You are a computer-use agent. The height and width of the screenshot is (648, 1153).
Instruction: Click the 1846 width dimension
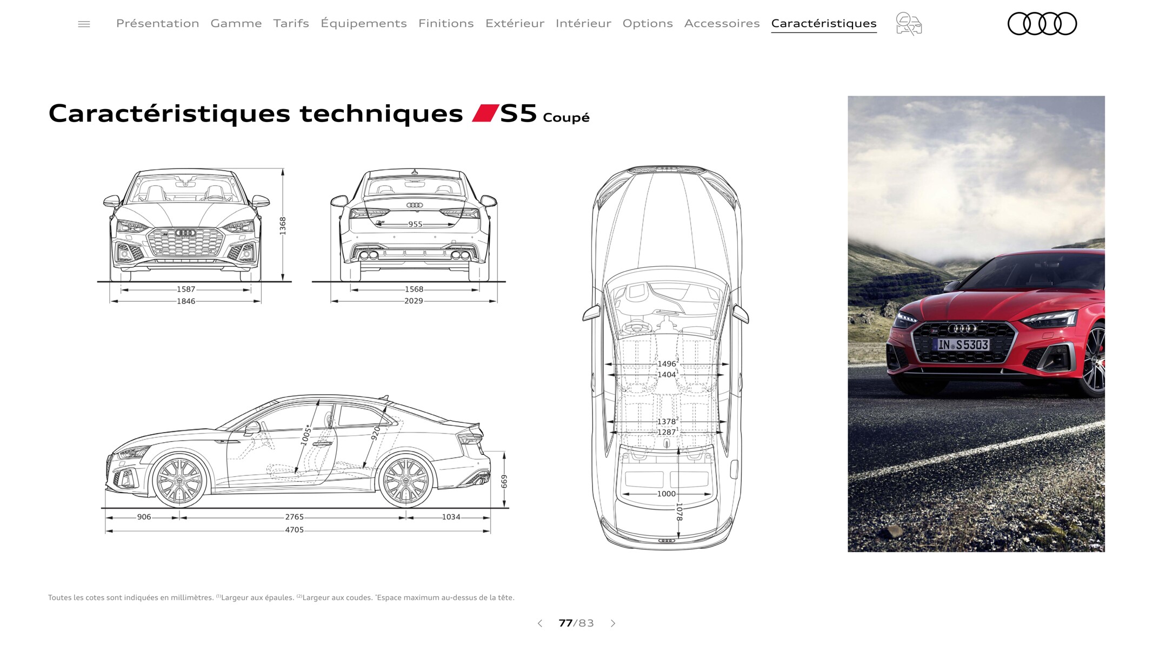pyautogui.click(x=186, y=301)
